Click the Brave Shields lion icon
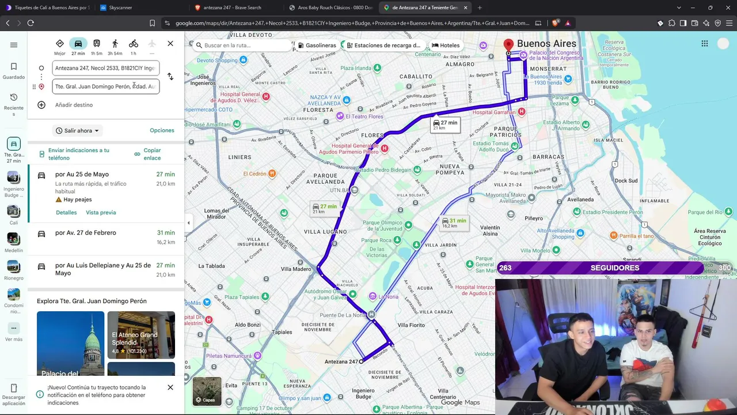Image resolution: width=737 pixels, height=415 pixels. [x=555, y=23]
